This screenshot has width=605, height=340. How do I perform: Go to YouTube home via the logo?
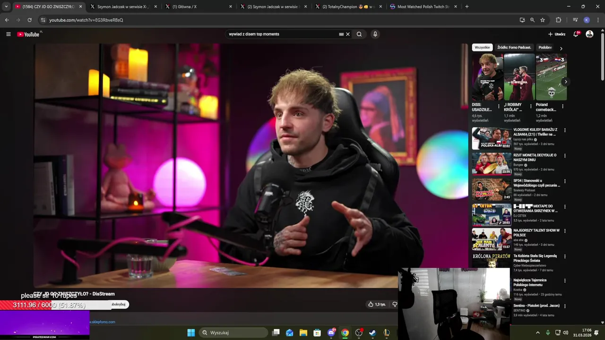tap(28, 34)
